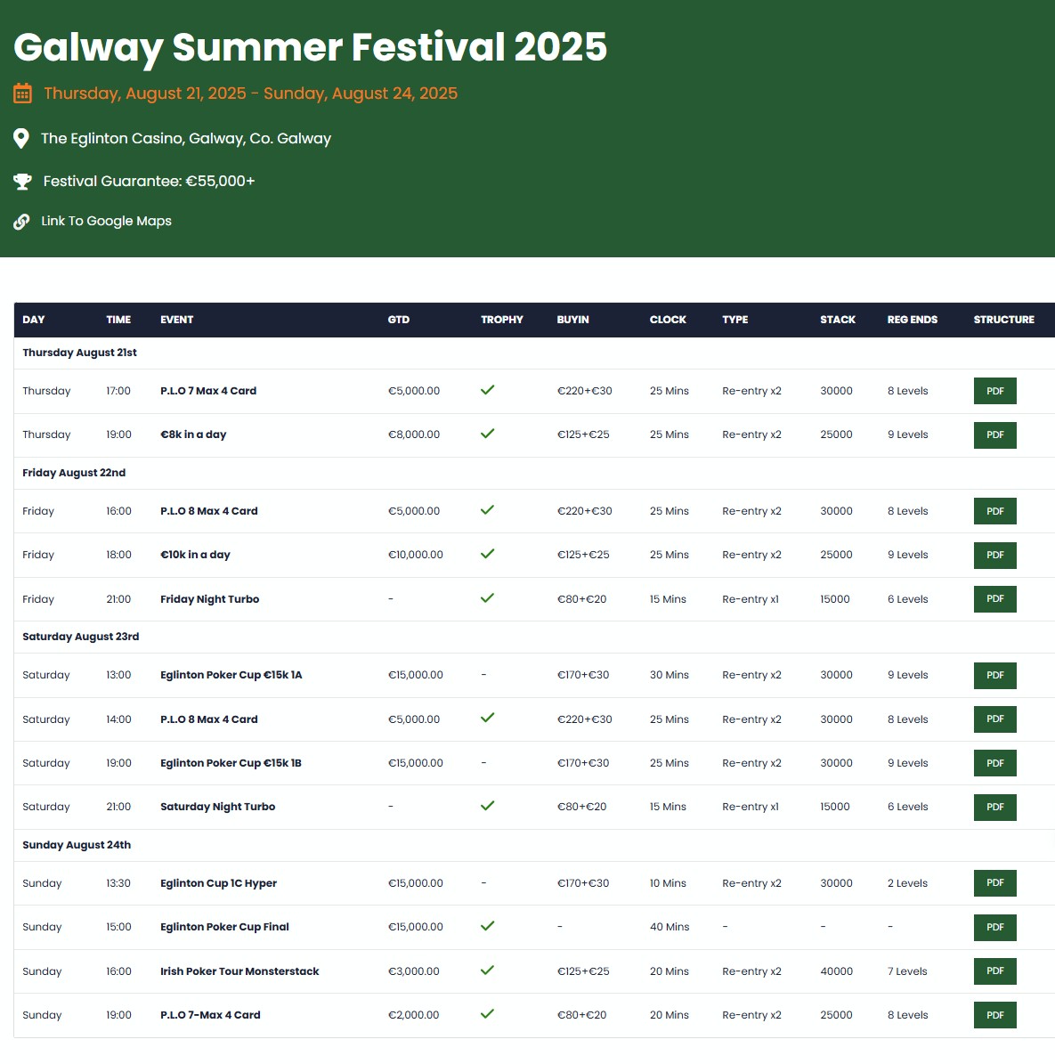View PDF for Eglinton Cup 1C Hyper
The height and width of the screenshot is (1064, 1055).
click(x=994, y=883)
